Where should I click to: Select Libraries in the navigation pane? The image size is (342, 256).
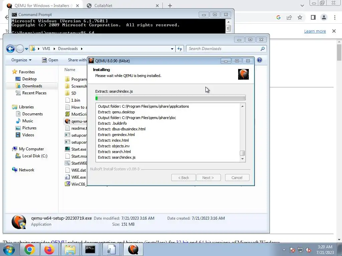click(x=23, y=107)
